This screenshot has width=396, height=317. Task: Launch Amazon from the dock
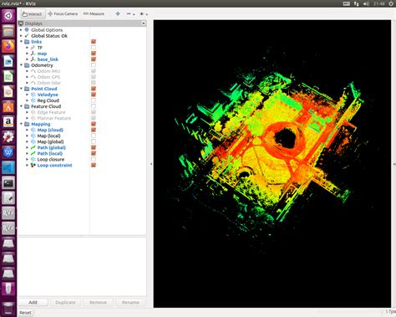[8, 122]
